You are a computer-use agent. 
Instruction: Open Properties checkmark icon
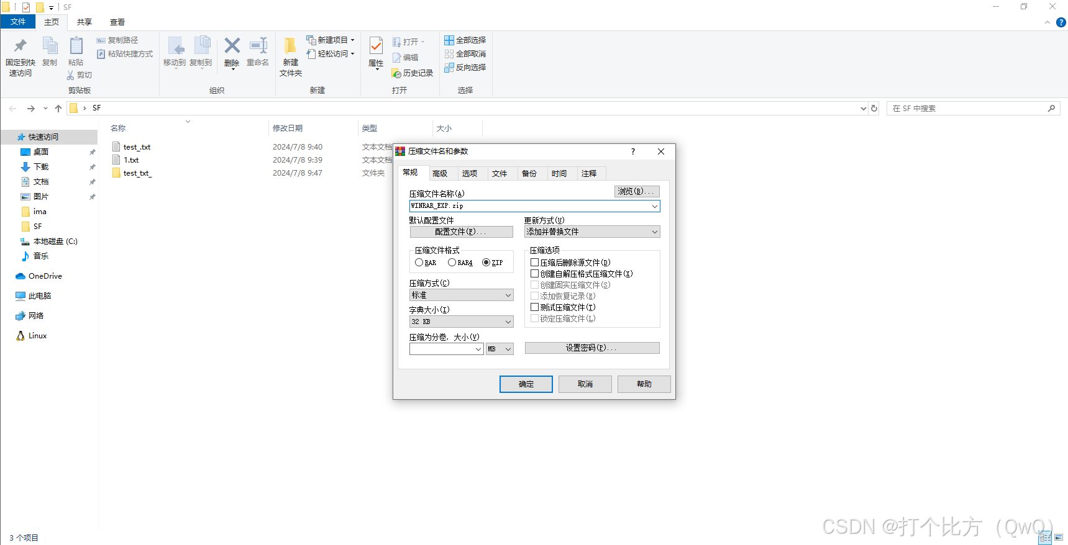click(376, 45)
